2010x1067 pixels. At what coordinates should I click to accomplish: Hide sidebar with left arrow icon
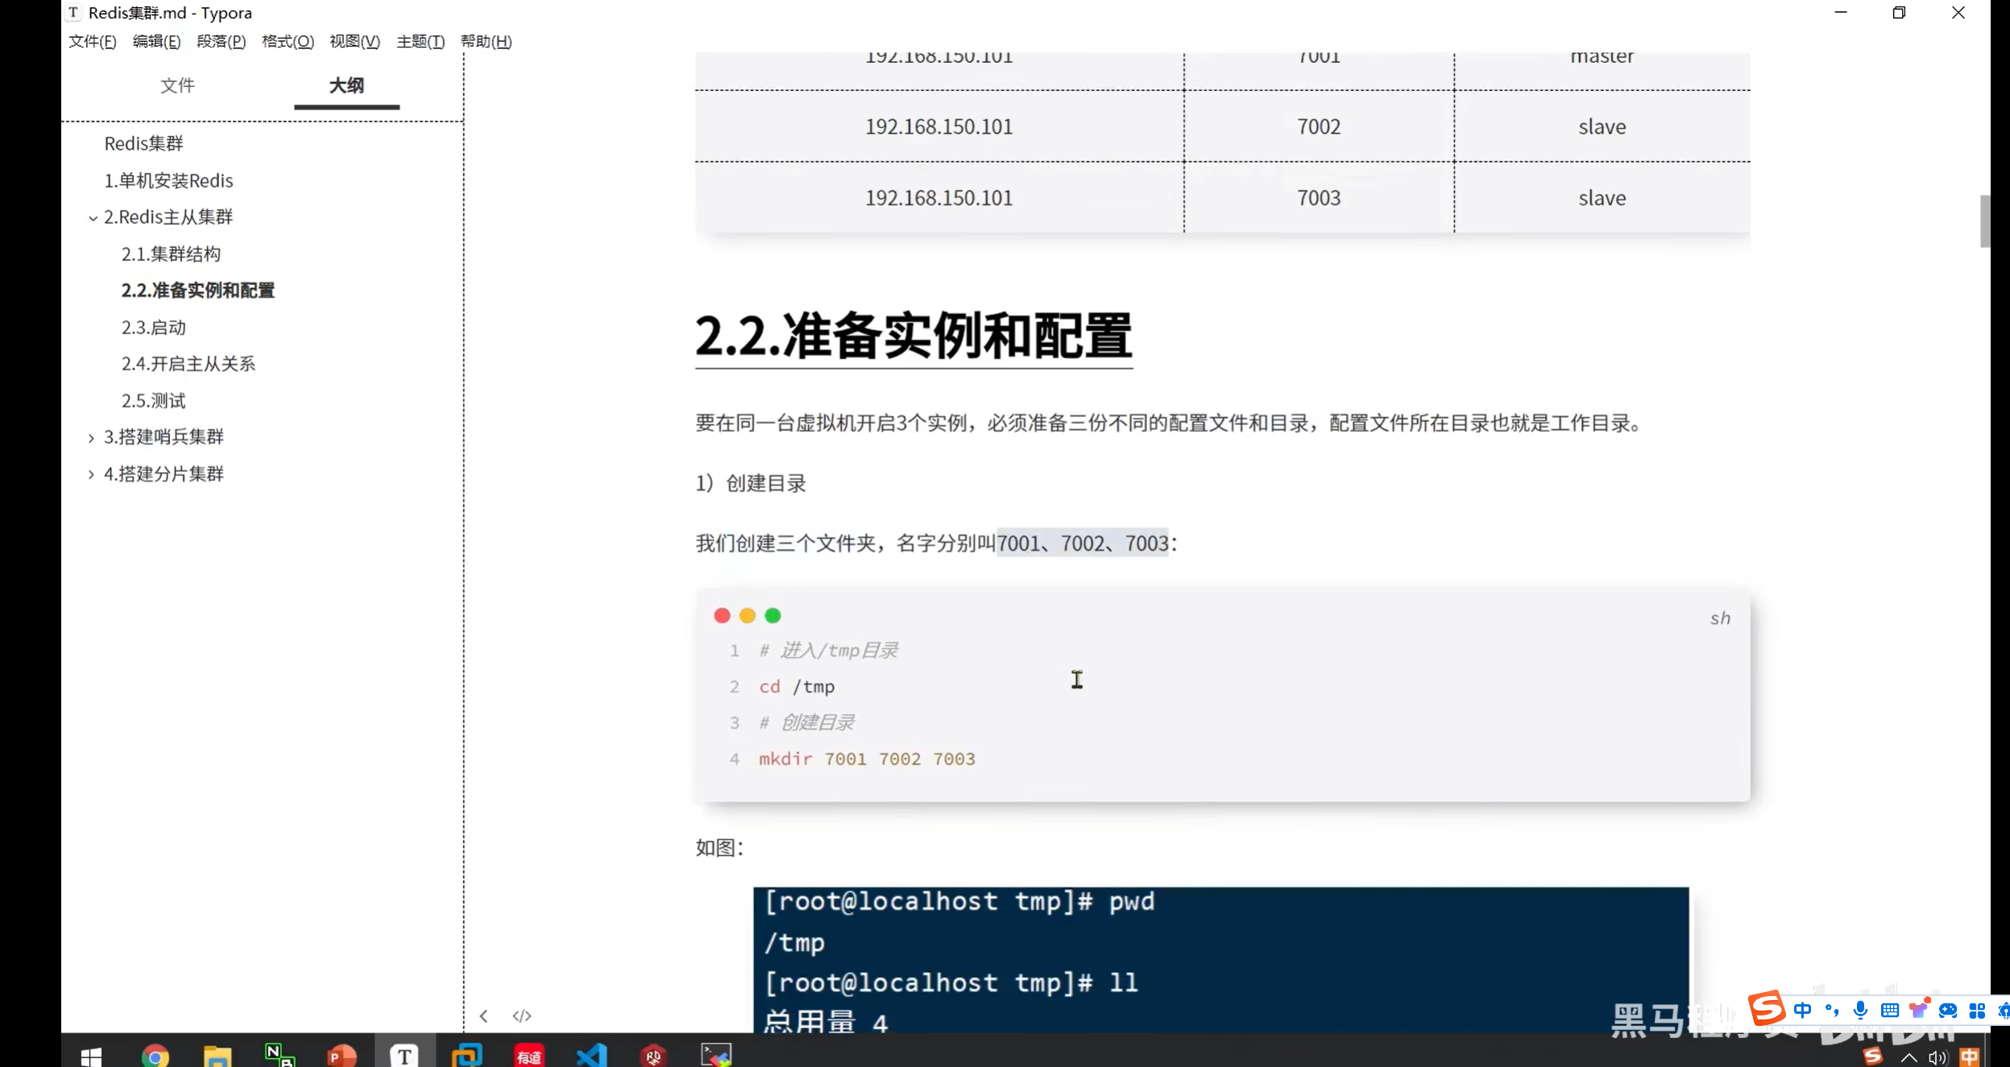click(483, 1015)
